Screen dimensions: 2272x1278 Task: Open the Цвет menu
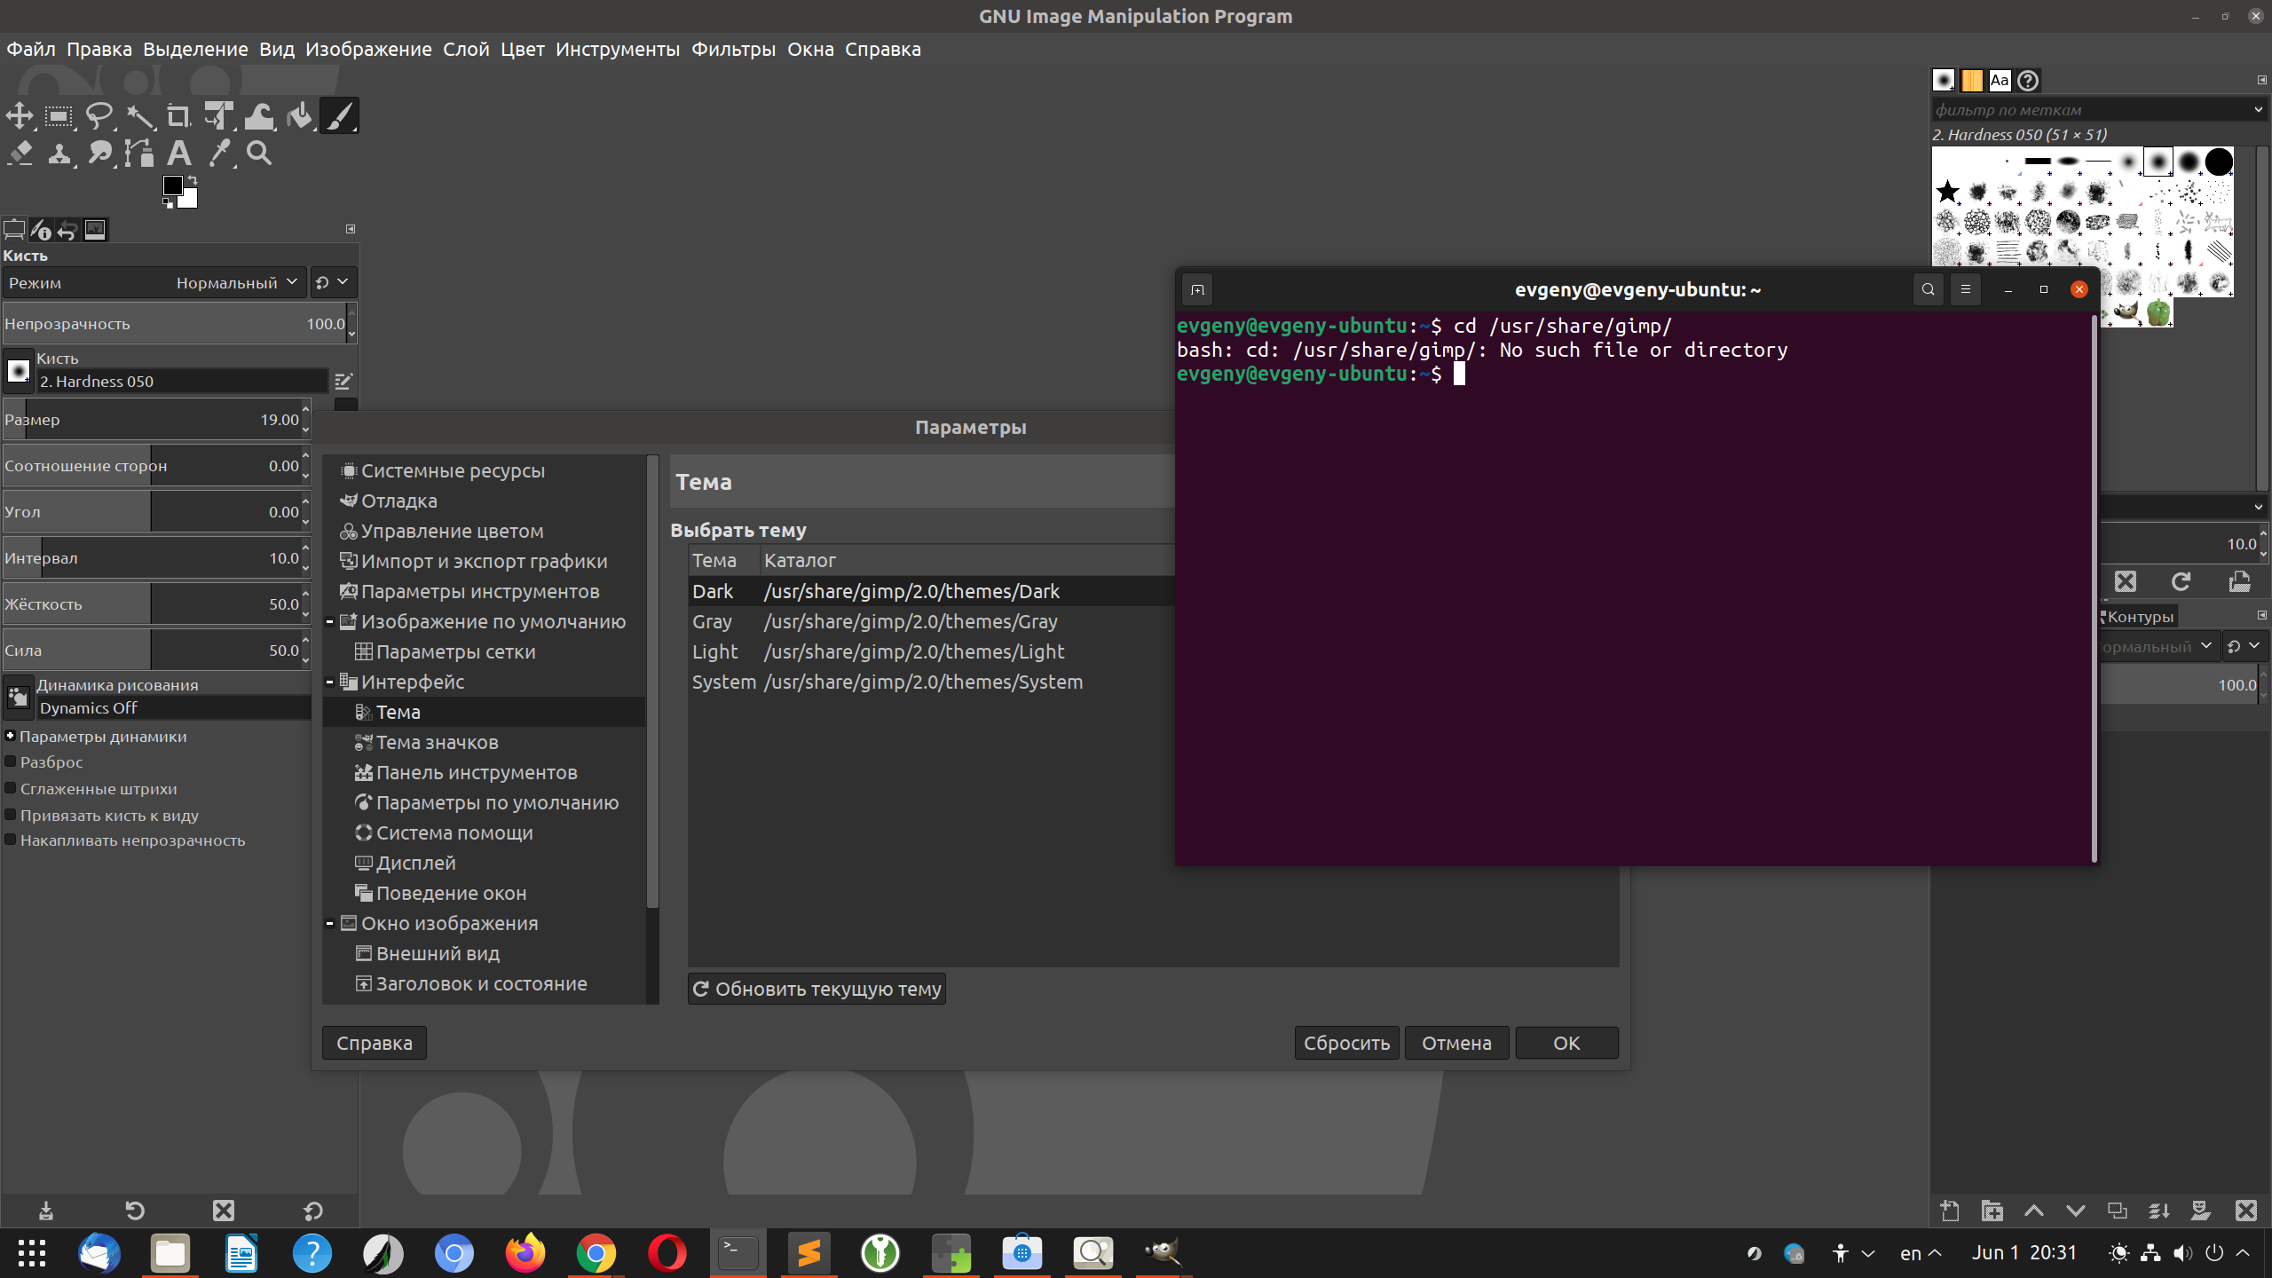coord(522,50)
